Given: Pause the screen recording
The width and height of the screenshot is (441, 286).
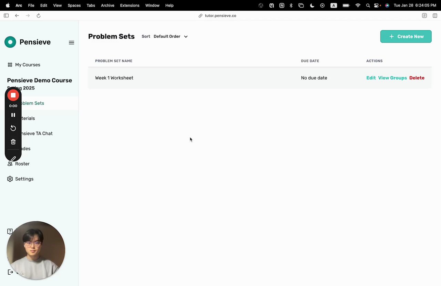Looking at the screenshot, I should (x=13, y=115).
